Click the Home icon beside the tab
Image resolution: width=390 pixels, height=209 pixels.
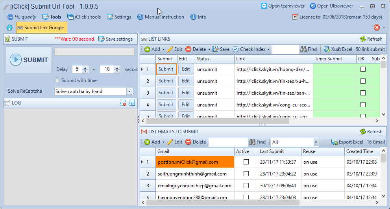[x=9, y=28]
